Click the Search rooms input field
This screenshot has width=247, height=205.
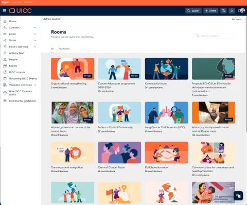click(215, 36)
